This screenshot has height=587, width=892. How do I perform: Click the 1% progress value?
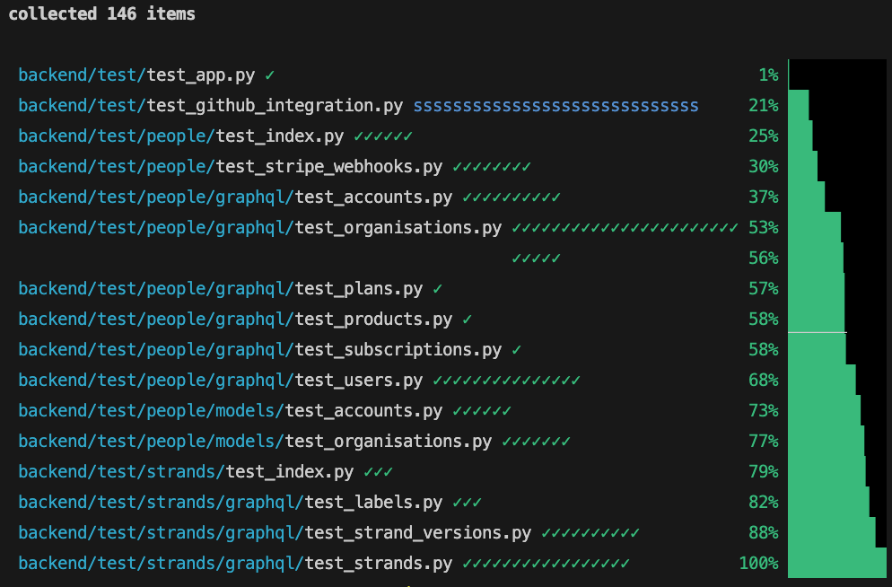tap(768, 75)
